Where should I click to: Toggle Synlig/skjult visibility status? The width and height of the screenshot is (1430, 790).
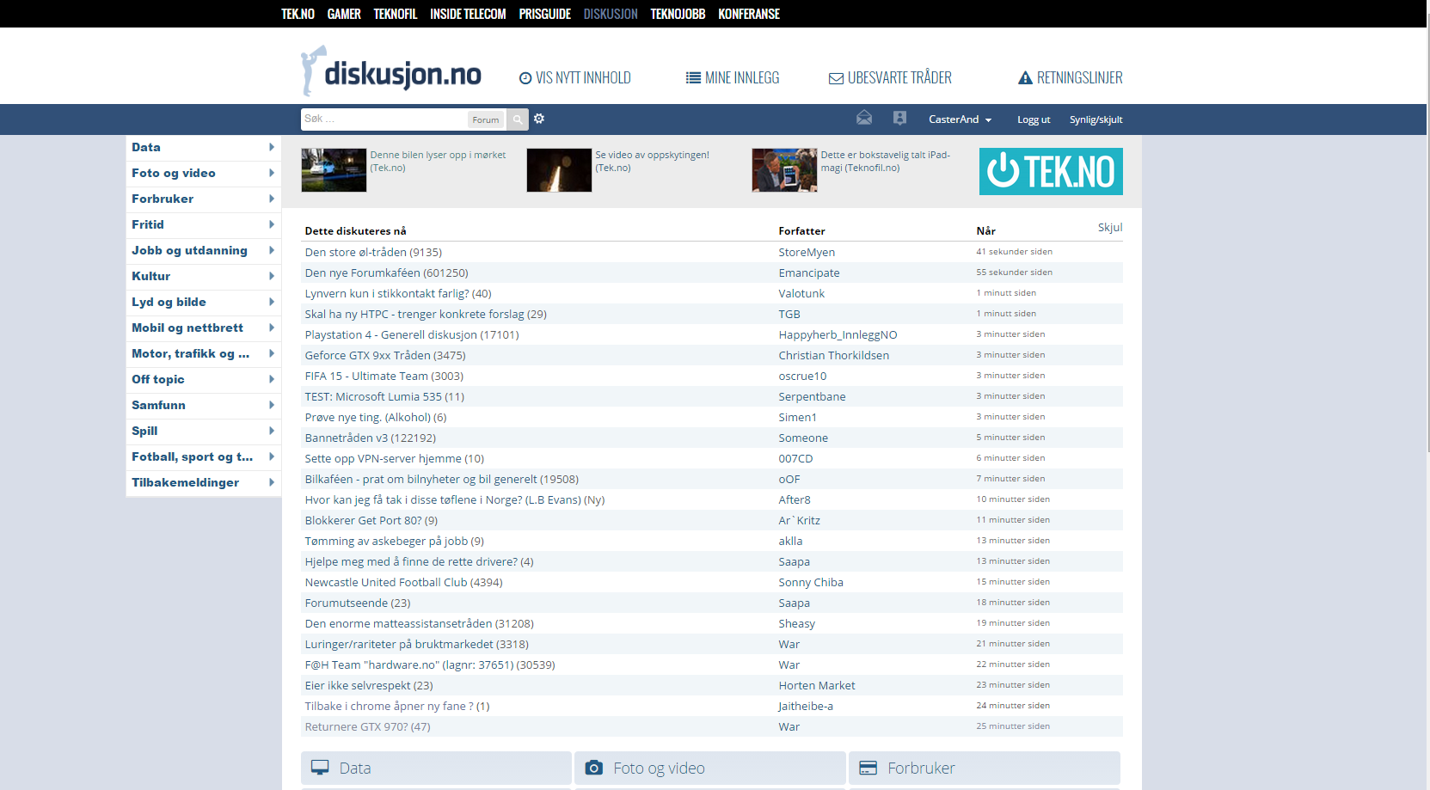tap(1096, 119)
